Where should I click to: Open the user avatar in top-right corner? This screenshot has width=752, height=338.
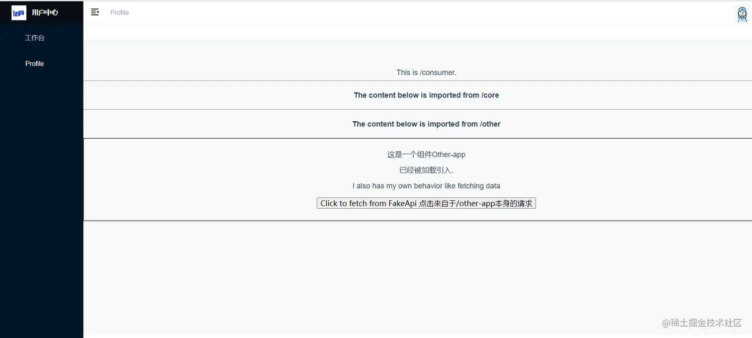coord(742,14)
